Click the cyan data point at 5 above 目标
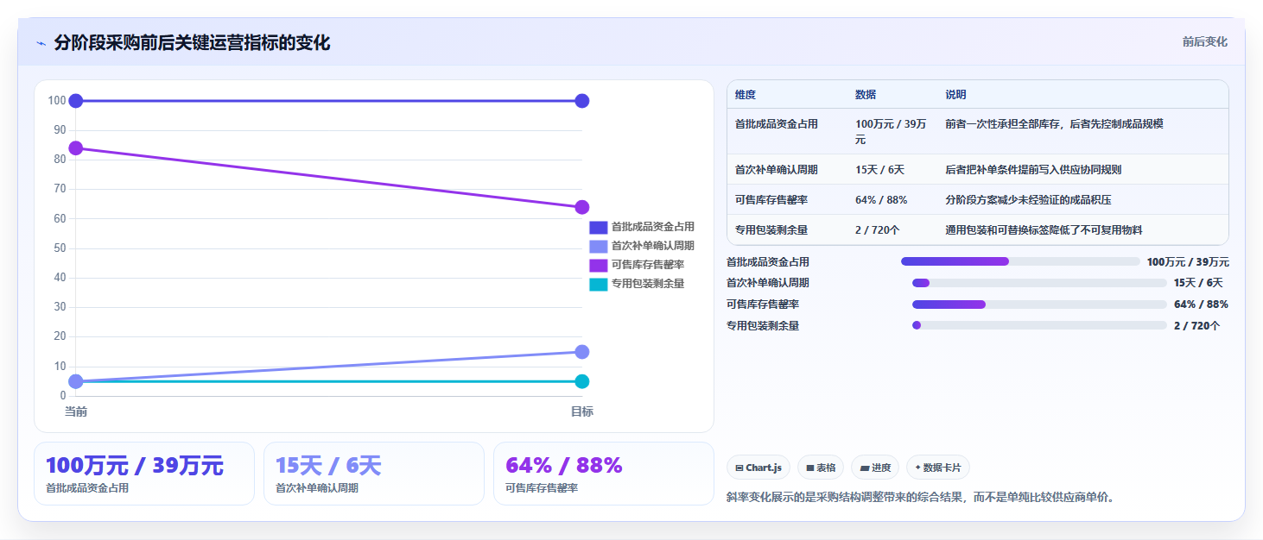Image resolution: width=1263 pixels, height=540 pixels. pyautogui.click(x=582, y=381)
